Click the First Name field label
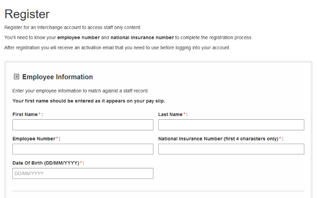Viewport: 317px width, 198px height. coord(25,114)
